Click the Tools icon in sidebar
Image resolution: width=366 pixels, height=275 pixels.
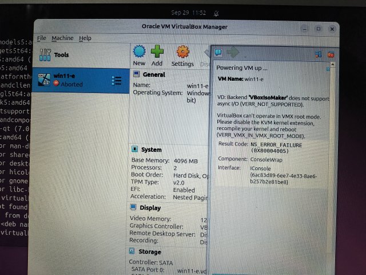[x=46, y=55]
